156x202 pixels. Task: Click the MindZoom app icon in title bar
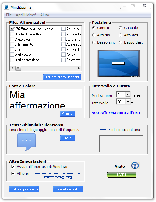coord(6,7)
